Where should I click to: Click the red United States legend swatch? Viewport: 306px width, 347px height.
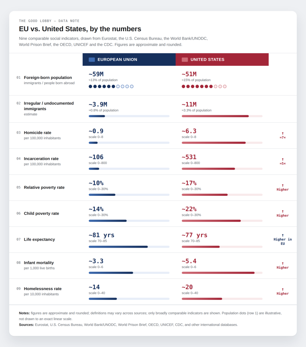185,60
